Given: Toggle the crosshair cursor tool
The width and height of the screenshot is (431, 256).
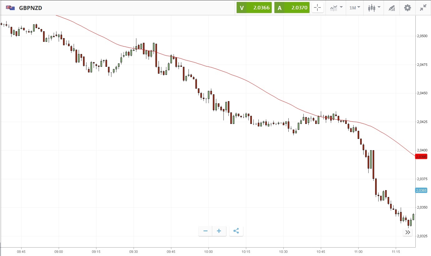Looking at the screenshot, I should [317, 8].
